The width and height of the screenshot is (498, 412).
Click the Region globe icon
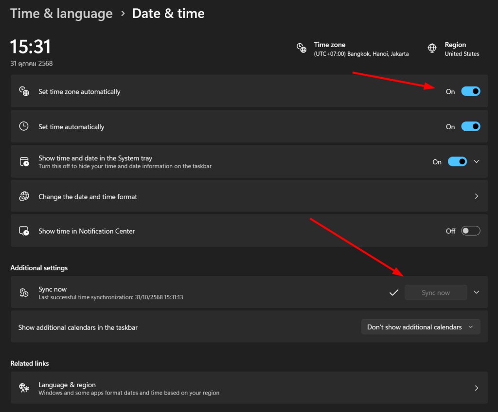point(432,49)
